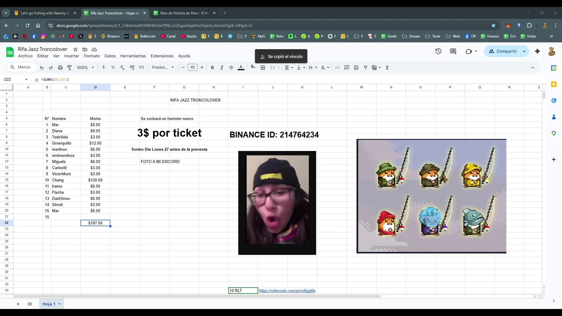Open the Insertar menu
The width and height of the screenshot is (562, 316).
tap(72, 56)
